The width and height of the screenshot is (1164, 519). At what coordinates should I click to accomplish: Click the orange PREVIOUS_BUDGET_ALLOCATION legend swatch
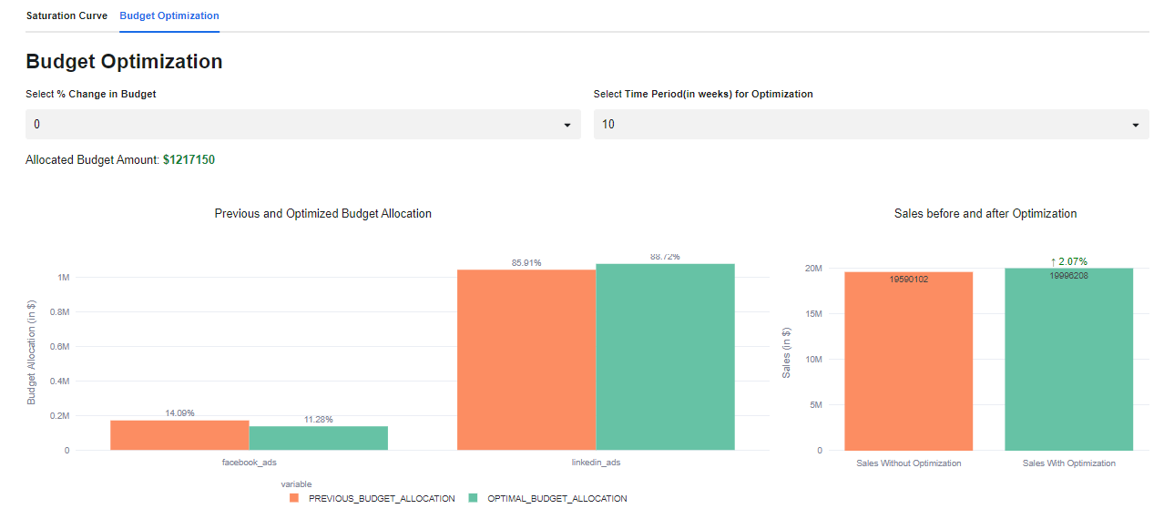[294, 499]
